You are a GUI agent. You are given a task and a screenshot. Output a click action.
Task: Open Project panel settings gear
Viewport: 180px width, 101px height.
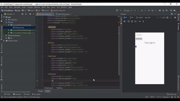click(30, 14)
